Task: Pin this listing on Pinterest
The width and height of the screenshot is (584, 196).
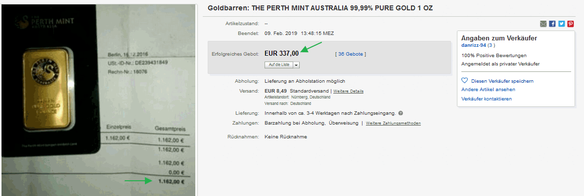Action: (571, 24)
